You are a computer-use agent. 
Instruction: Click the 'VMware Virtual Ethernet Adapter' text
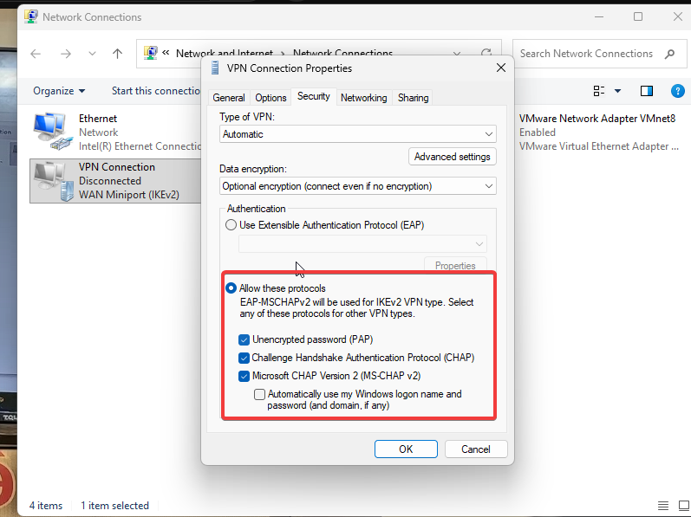[x=598, y=146]
